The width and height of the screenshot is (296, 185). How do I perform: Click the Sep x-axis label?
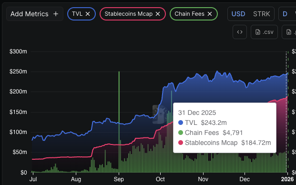119,179
